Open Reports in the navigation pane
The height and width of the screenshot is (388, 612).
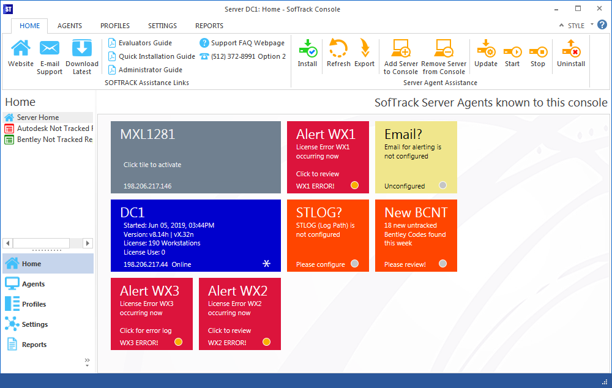(x=48, y=345)
